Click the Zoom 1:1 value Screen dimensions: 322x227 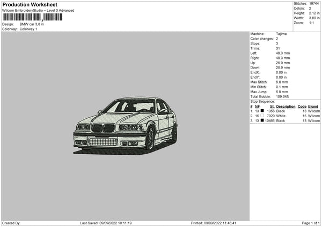(311, 23)
